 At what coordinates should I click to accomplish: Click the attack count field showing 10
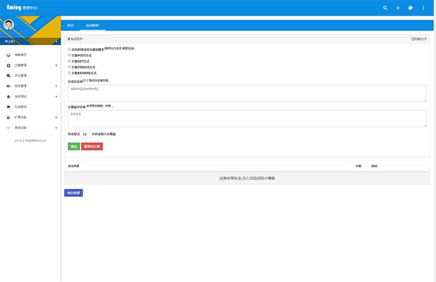[85, 134]
